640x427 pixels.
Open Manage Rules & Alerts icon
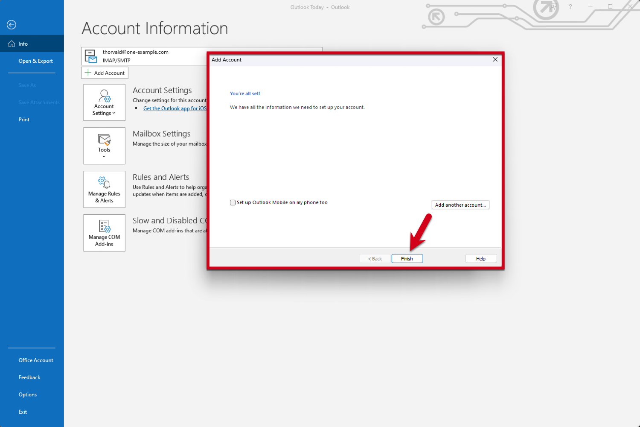point(104,182)
